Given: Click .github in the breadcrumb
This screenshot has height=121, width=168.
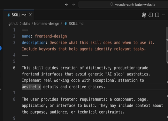Looking at the screenshot, I should [13, 24].
